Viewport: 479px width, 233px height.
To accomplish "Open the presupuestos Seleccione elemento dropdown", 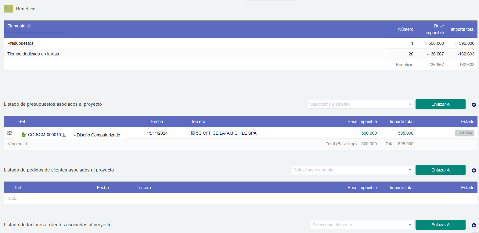I will pyautogui.click(x=361, y=104).
